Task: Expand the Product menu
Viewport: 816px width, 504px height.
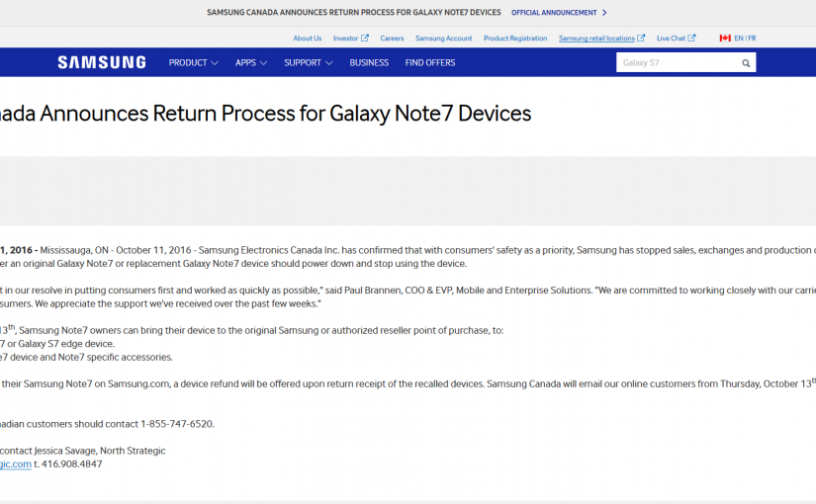Action: pyautogui.click(x=193, y=62)
